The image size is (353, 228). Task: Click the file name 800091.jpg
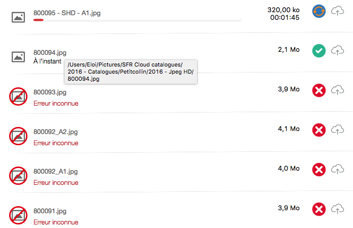click(x=50, y=211)
